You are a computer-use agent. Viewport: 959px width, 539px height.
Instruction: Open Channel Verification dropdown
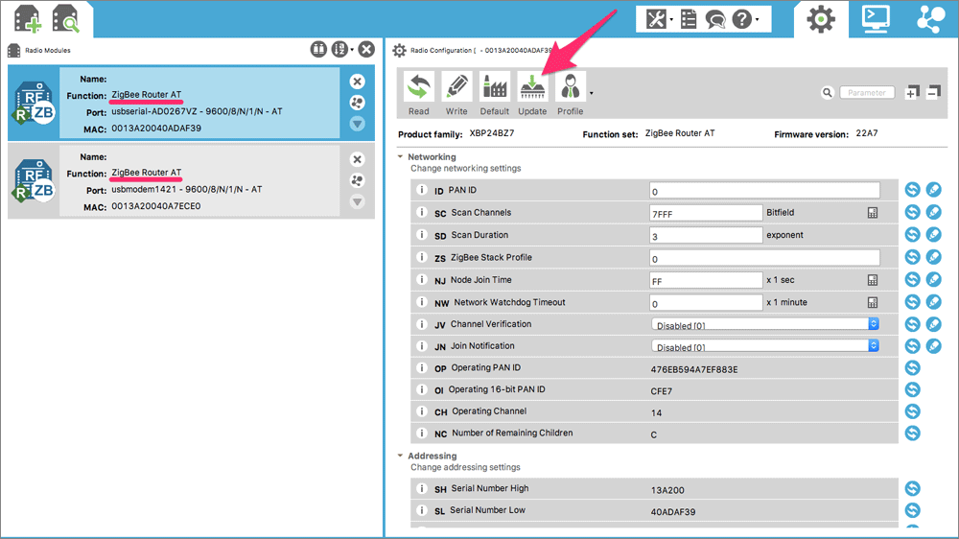[x=765, y=324]
